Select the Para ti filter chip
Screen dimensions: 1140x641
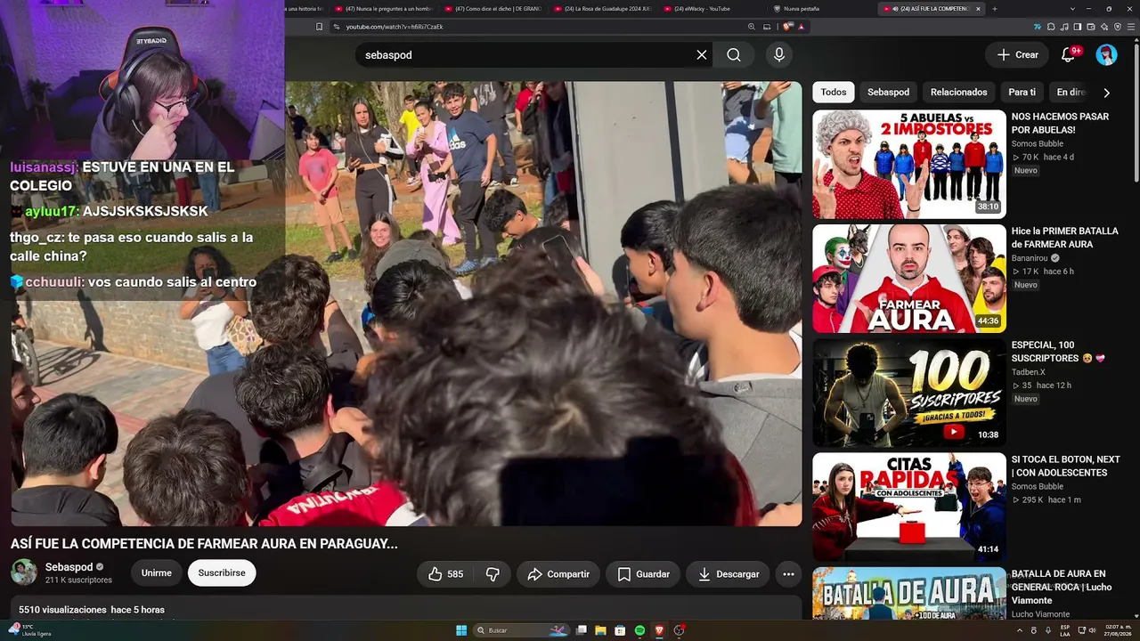pos(1022,93)
